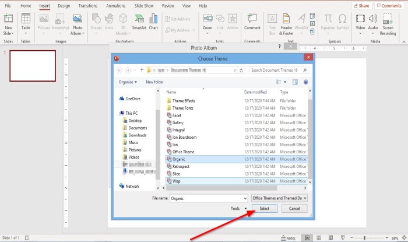Open the Notes pane
This screenshot has width=408, height=242.
click(289, 238)
